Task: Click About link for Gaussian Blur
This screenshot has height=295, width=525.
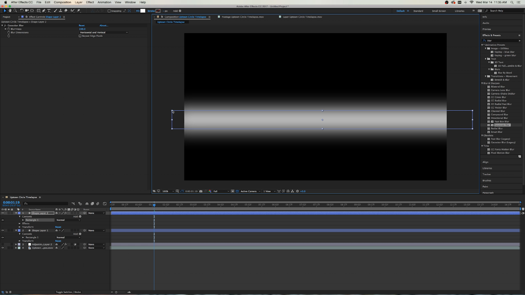Action: coord(104,25)
